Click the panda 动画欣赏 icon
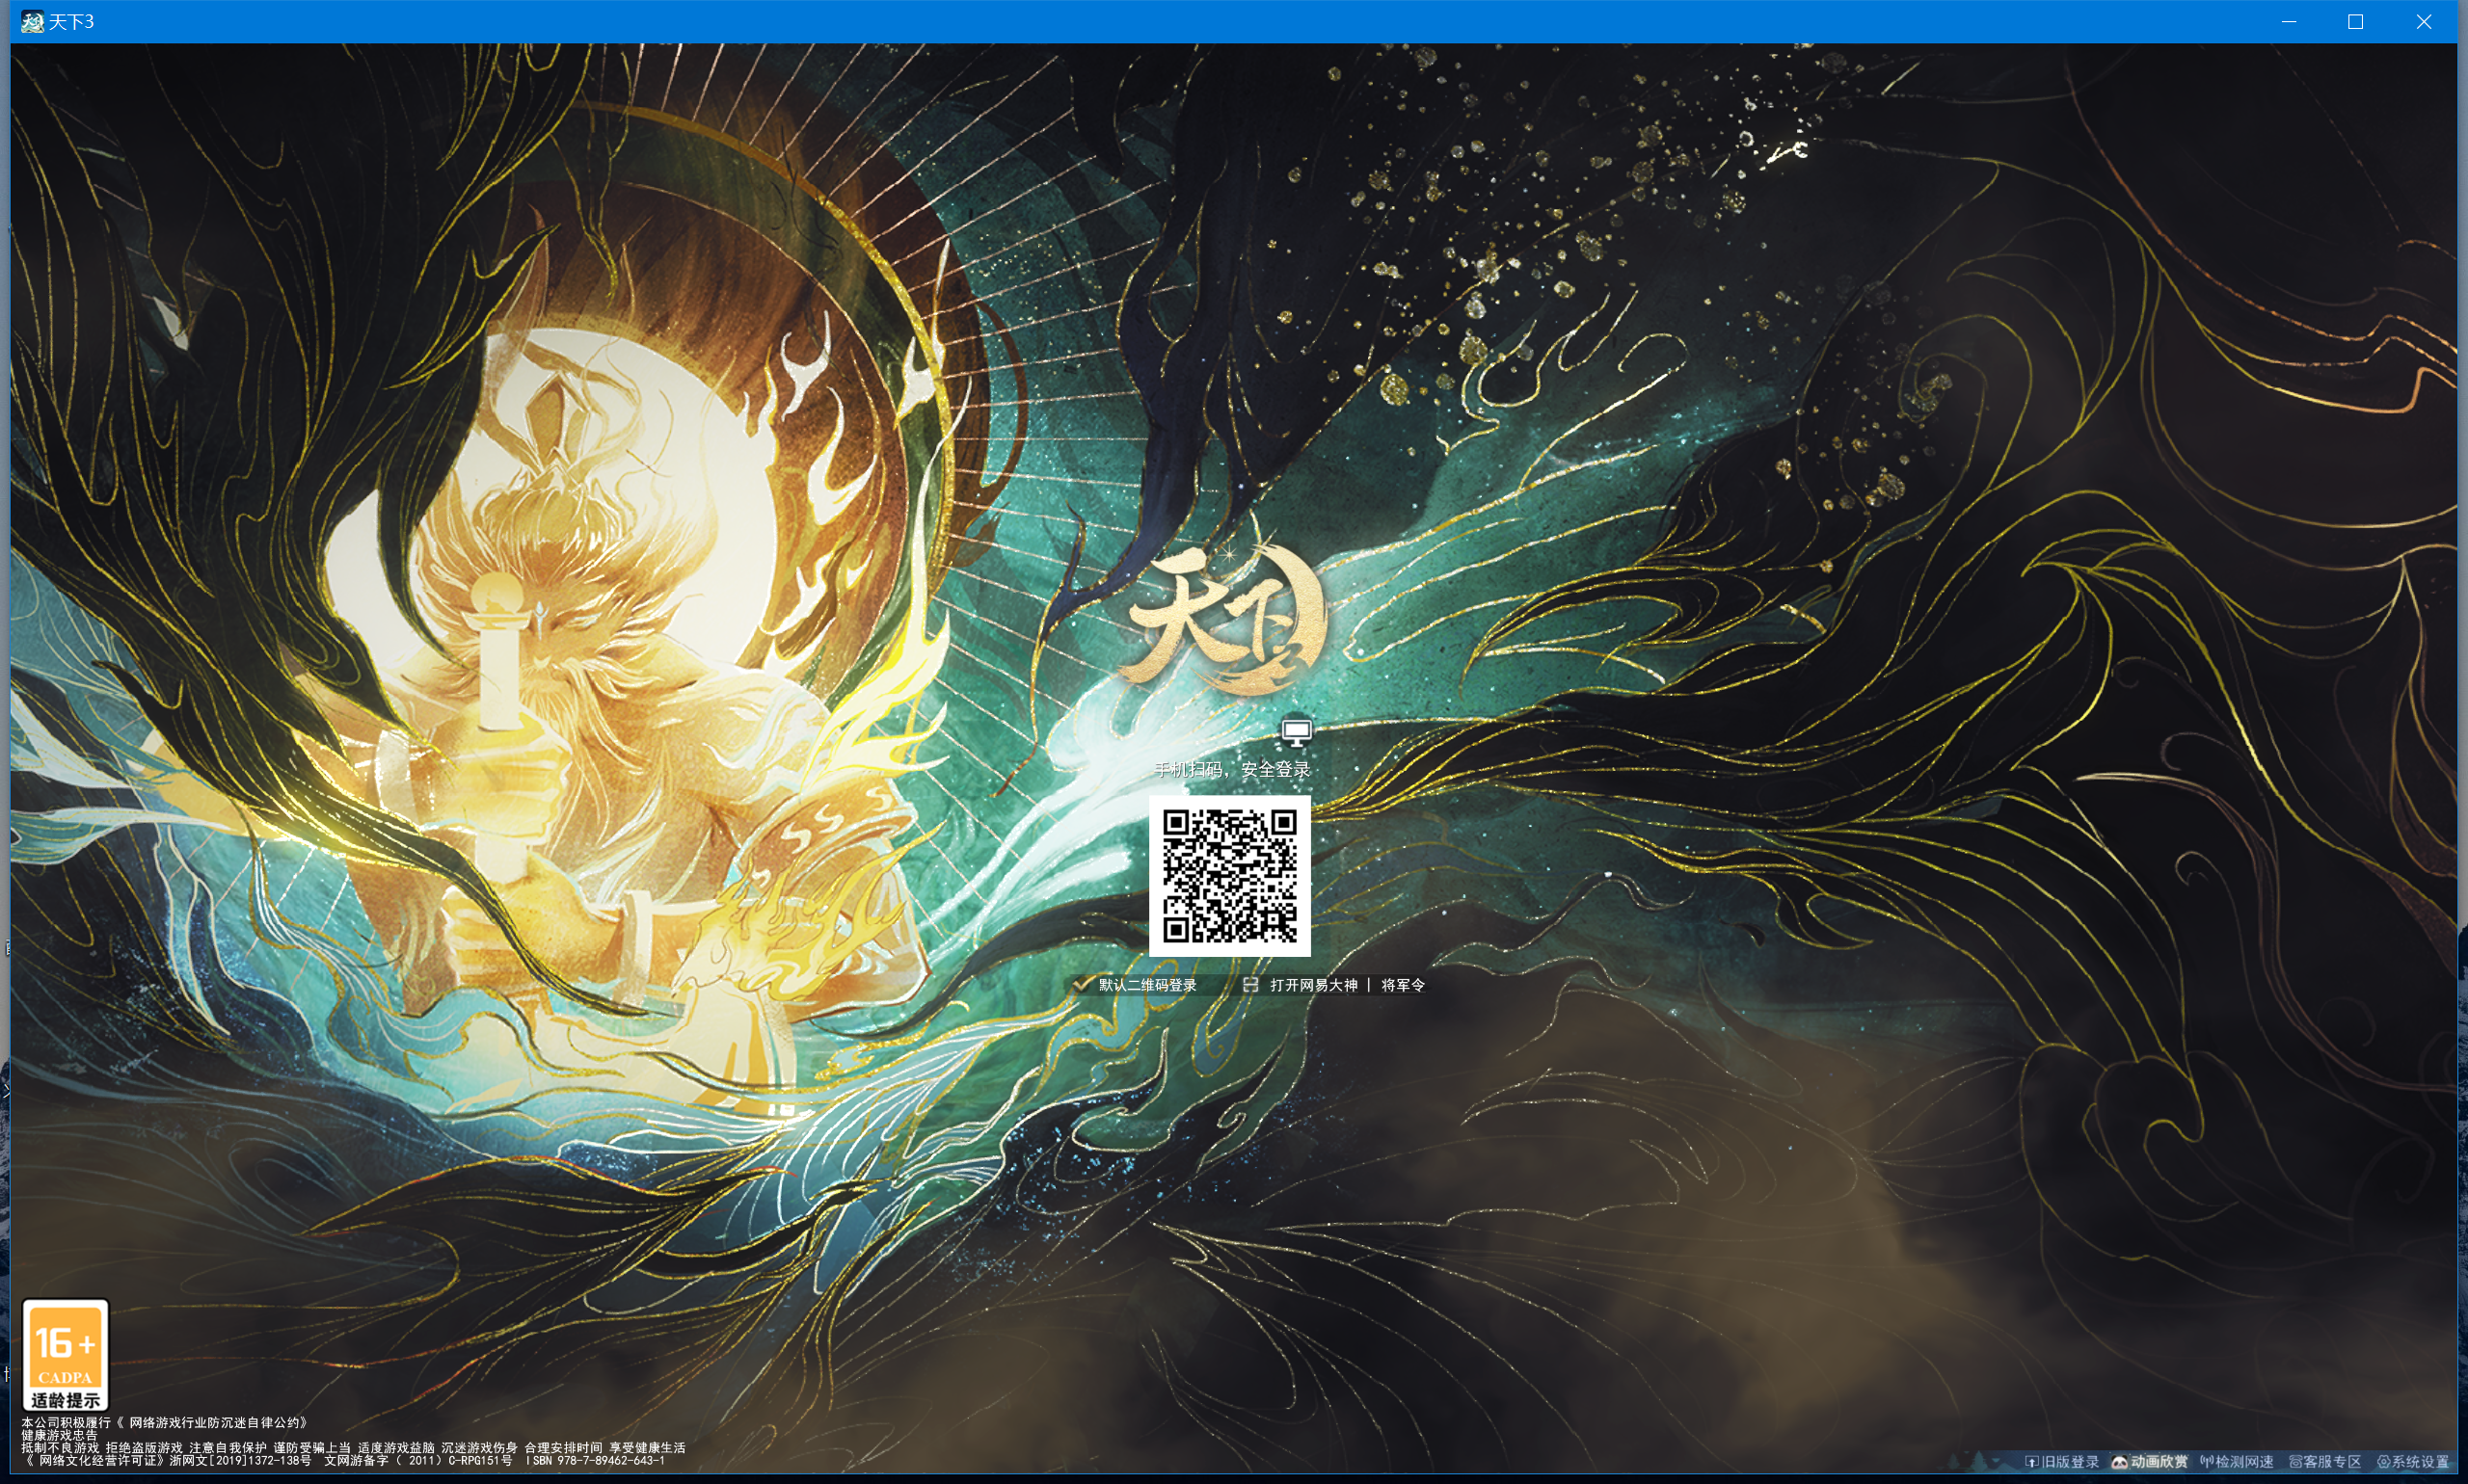 [2120, 1462]
